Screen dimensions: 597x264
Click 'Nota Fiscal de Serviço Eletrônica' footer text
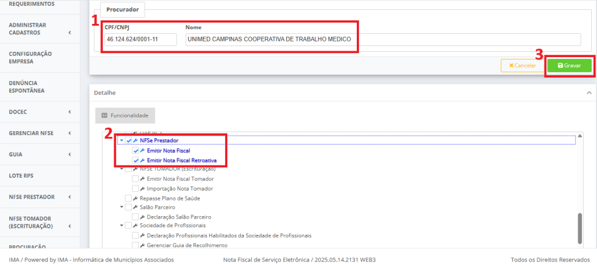pyautogui.click(x=266, y=260)
